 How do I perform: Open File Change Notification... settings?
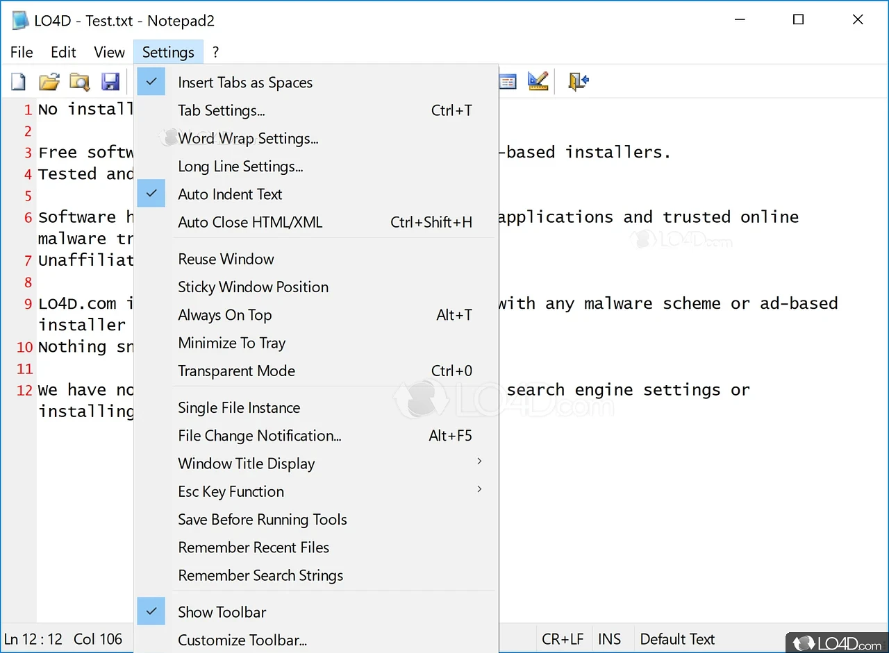pos(317,436)
